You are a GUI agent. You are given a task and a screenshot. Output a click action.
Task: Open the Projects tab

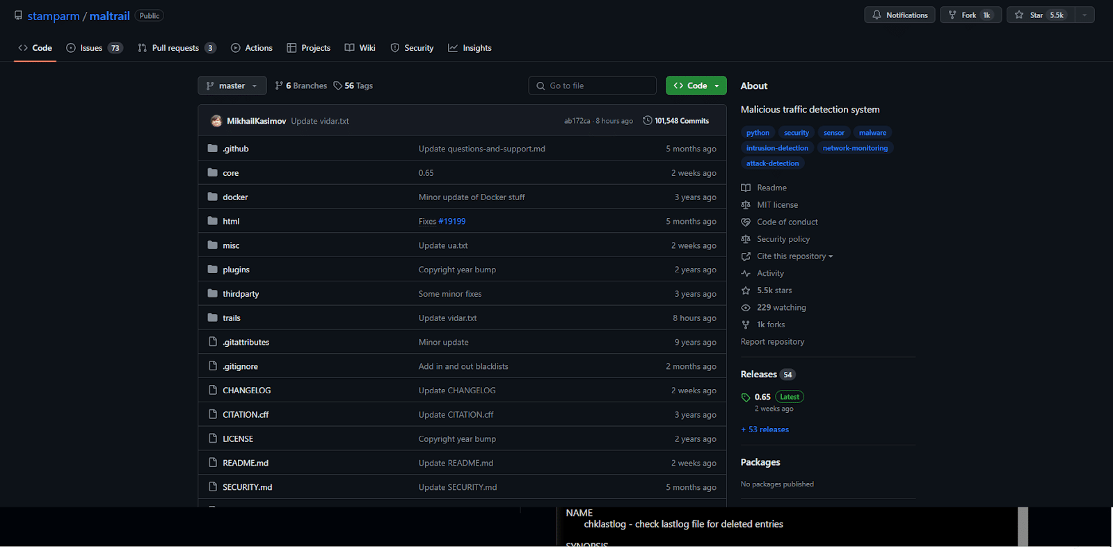click(309, 48)
